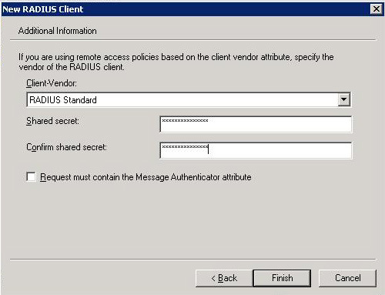Click the New RADIUS Client title bar
The width and height of the screenshot is (385, 295).
pyautogui.click(x=185, y=9)
